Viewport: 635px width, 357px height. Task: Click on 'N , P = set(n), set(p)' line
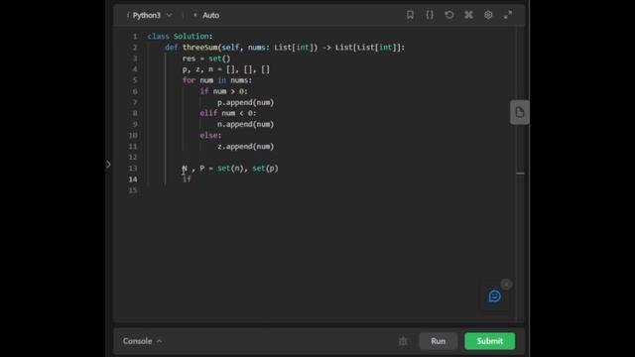coord(230,169)
